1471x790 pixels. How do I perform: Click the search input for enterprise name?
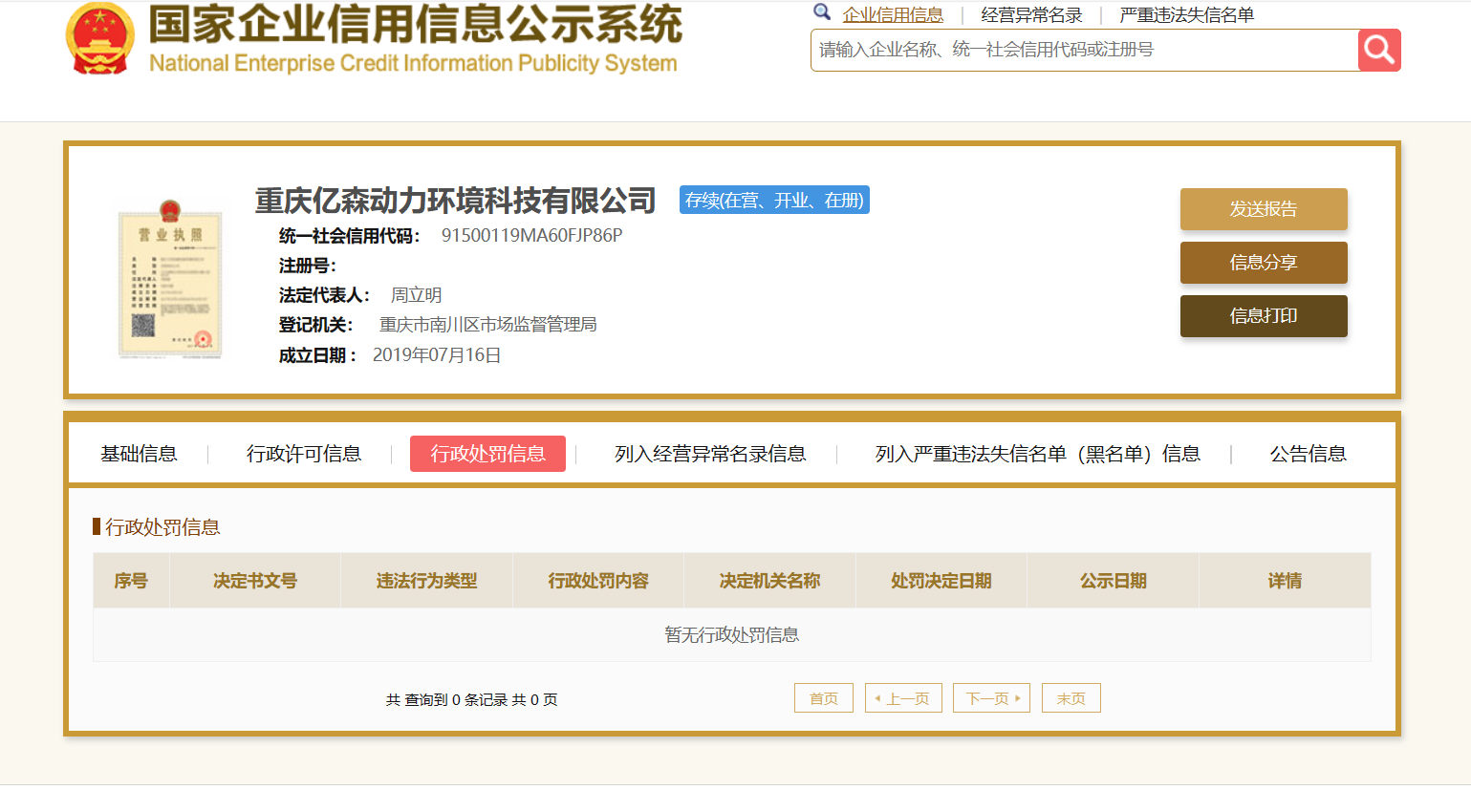click(1084, 50)
